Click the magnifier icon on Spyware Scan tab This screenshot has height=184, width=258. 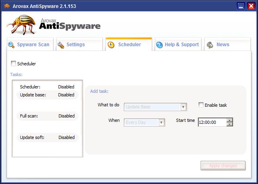(x=11, y=45)
